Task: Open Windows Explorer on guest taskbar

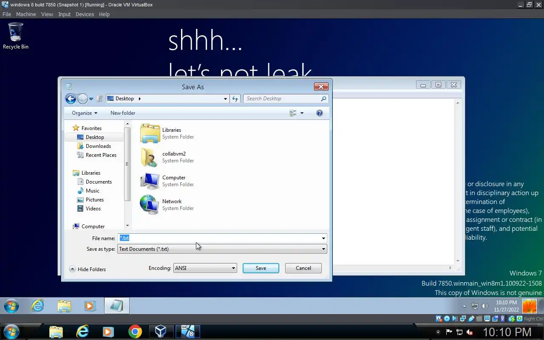Action: click(64, 306)
